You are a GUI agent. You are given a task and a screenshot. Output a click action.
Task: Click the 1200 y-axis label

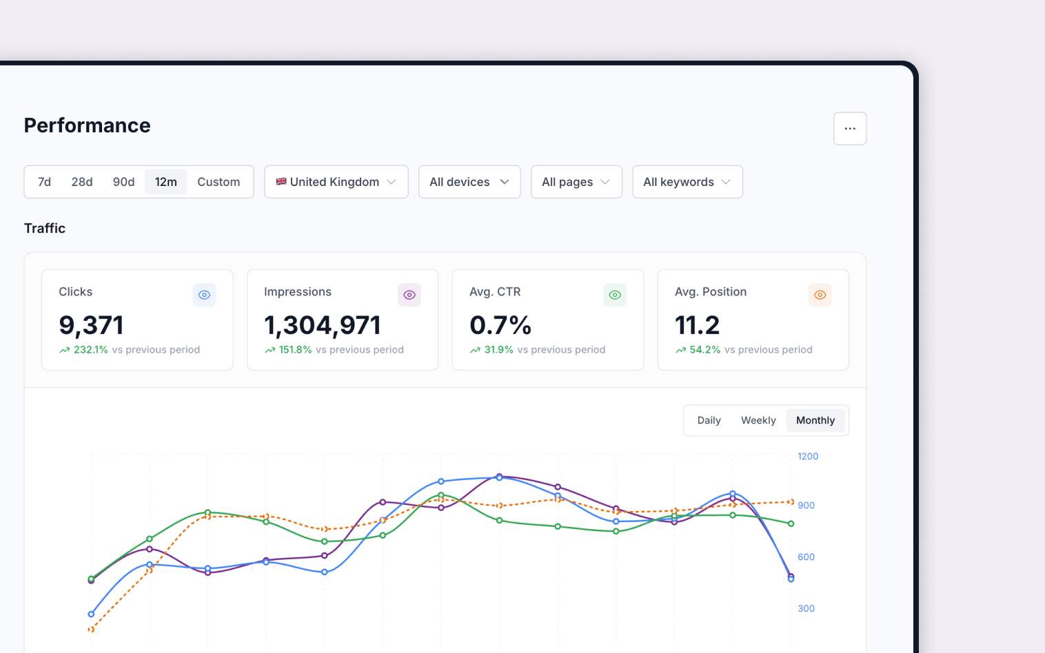point(808,457)
